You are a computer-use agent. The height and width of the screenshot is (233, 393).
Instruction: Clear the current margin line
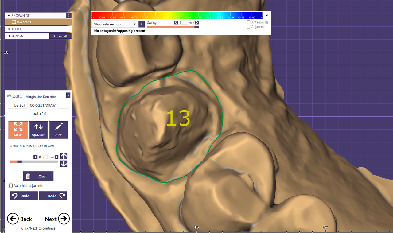click(38, 176)
